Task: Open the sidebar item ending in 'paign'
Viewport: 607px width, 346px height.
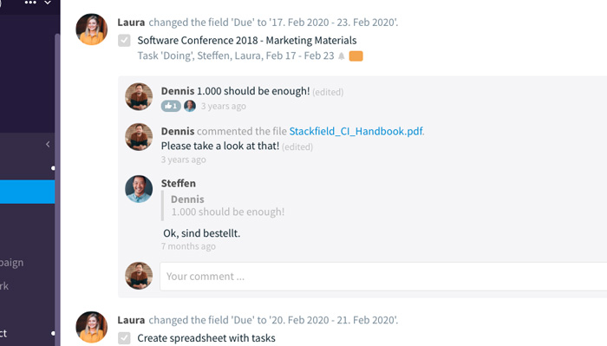Action: pos(11,263)
